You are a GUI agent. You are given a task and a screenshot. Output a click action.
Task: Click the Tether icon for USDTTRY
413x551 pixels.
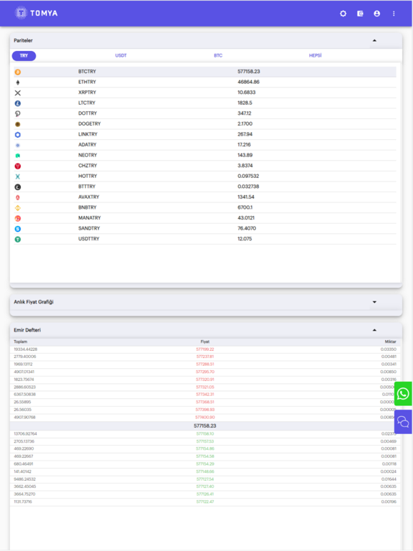(17, 240)
